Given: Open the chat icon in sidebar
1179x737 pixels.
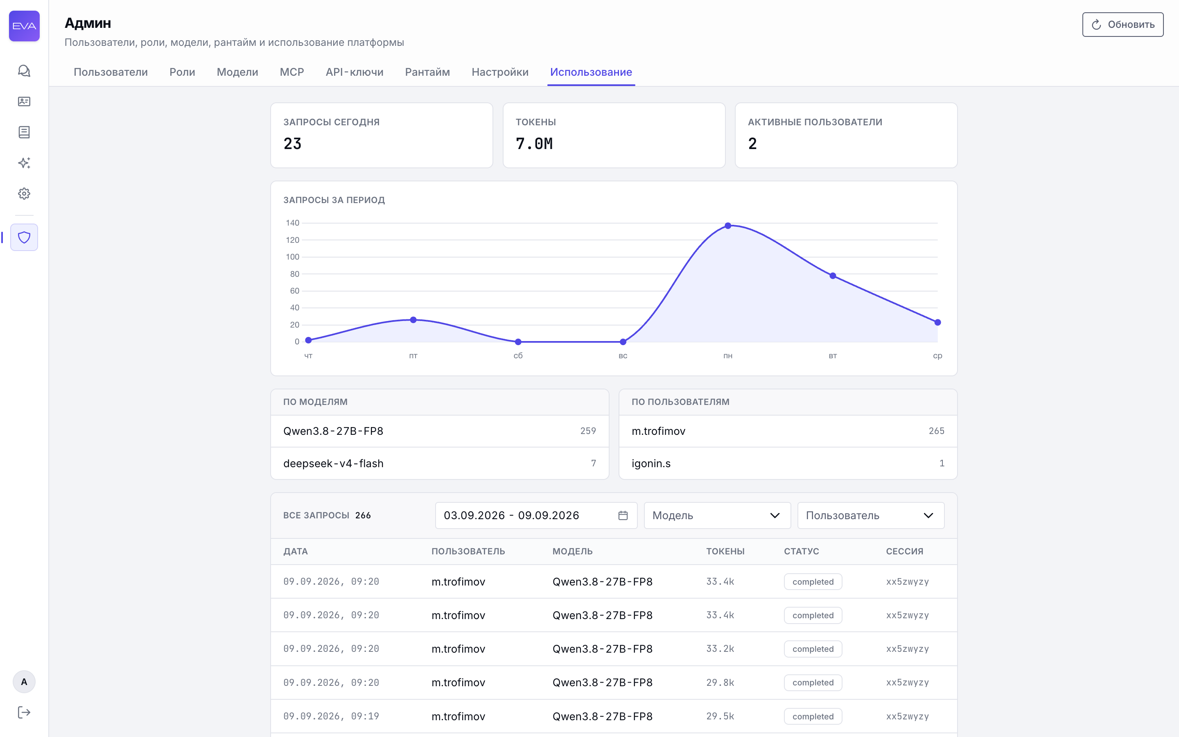Looking at the screenshot, I should click(24, 71).
